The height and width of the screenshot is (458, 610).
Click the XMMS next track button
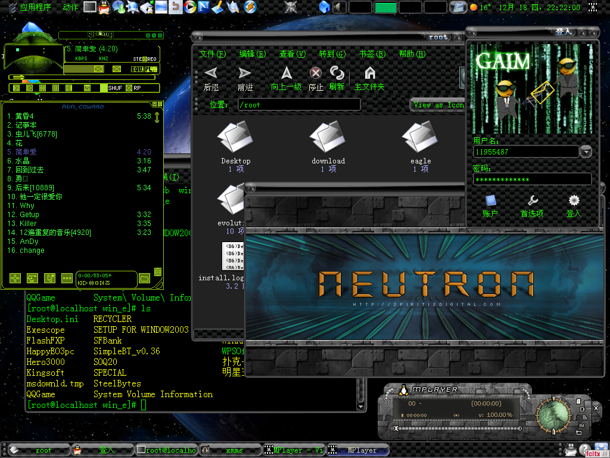pos(69,88)
